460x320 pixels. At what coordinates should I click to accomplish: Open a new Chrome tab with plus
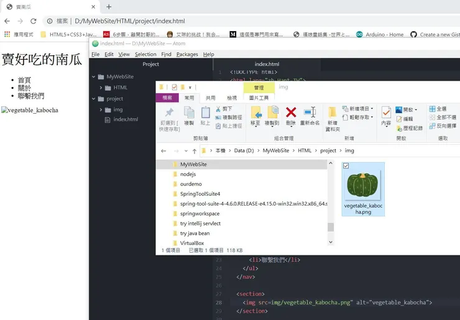click(109, 7)
